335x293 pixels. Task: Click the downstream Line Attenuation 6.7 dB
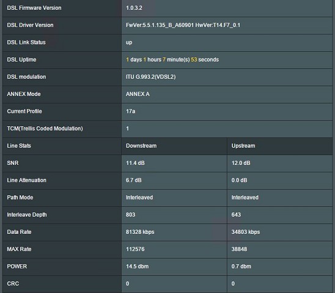point(133,180)
